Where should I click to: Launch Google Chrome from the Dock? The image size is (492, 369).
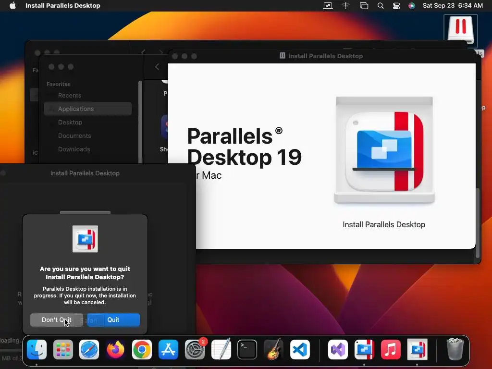point(142,350)
